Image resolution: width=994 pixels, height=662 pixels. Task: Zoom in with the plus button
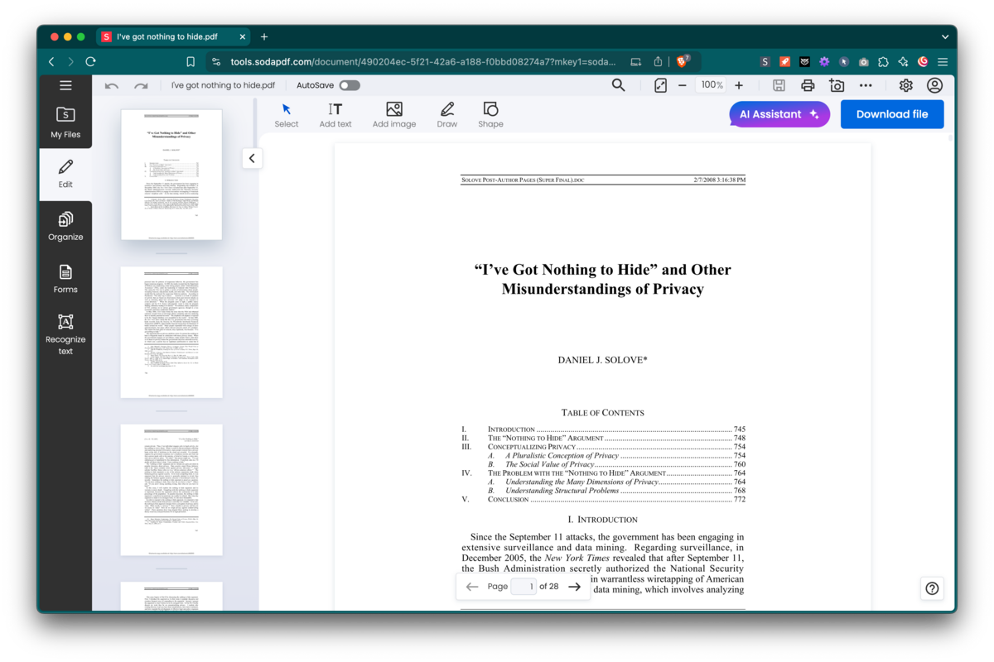click(x=739, y=85)
